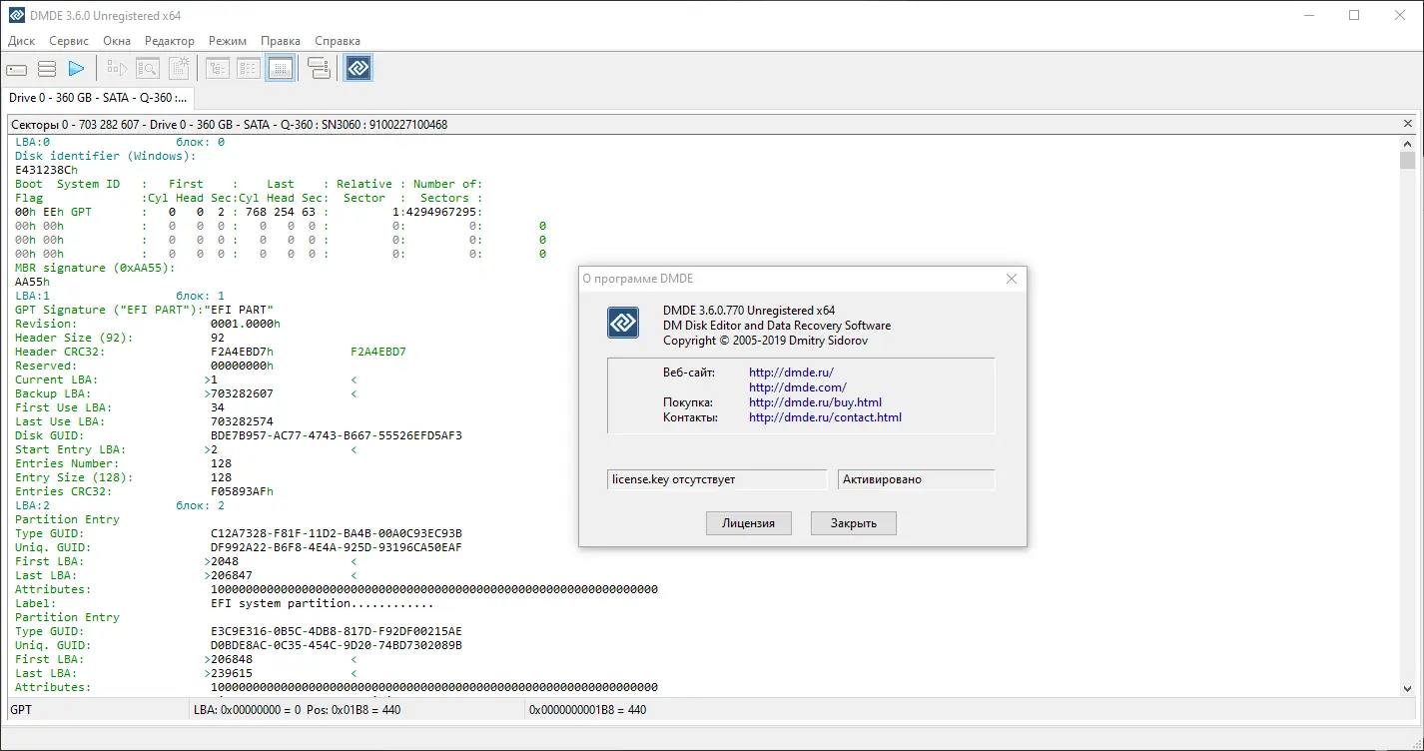Open the http://dmde.com/ link
This screenshot has height=751, width=1424.
(x=798, y=387)
